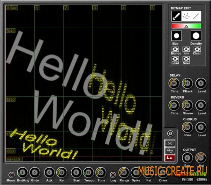This screenshot has width=211, height=185.
Task: Toggle the Monoc bitmap button
Action: point(175,49)
